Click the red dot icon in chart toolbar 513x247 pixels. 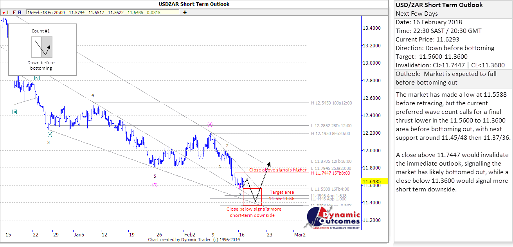(x=4, y=13)
